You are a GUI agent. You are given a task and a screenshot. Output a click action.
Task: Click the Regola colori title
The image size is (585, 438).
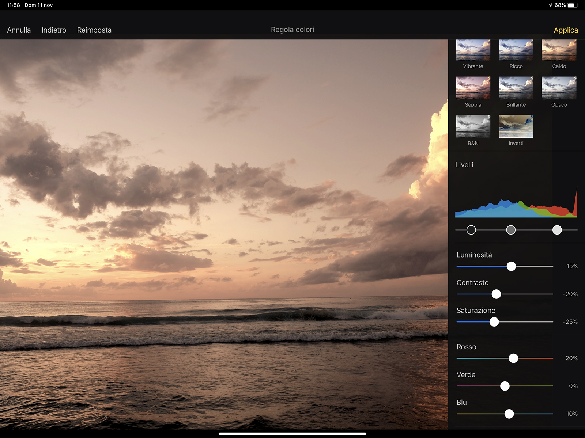point(292,30)
